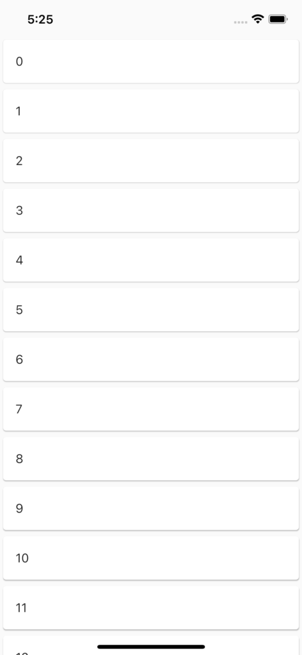Tap the home indicator bar
The image size is (302, 655).
tap(151, 647)
